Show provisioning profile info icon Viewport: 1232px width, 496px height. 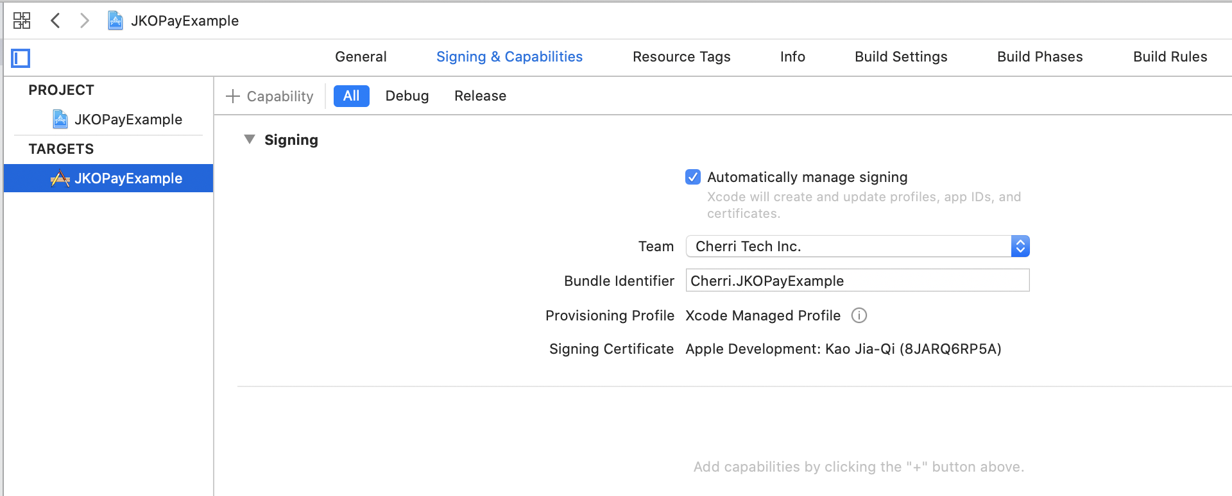coord(859,315)
